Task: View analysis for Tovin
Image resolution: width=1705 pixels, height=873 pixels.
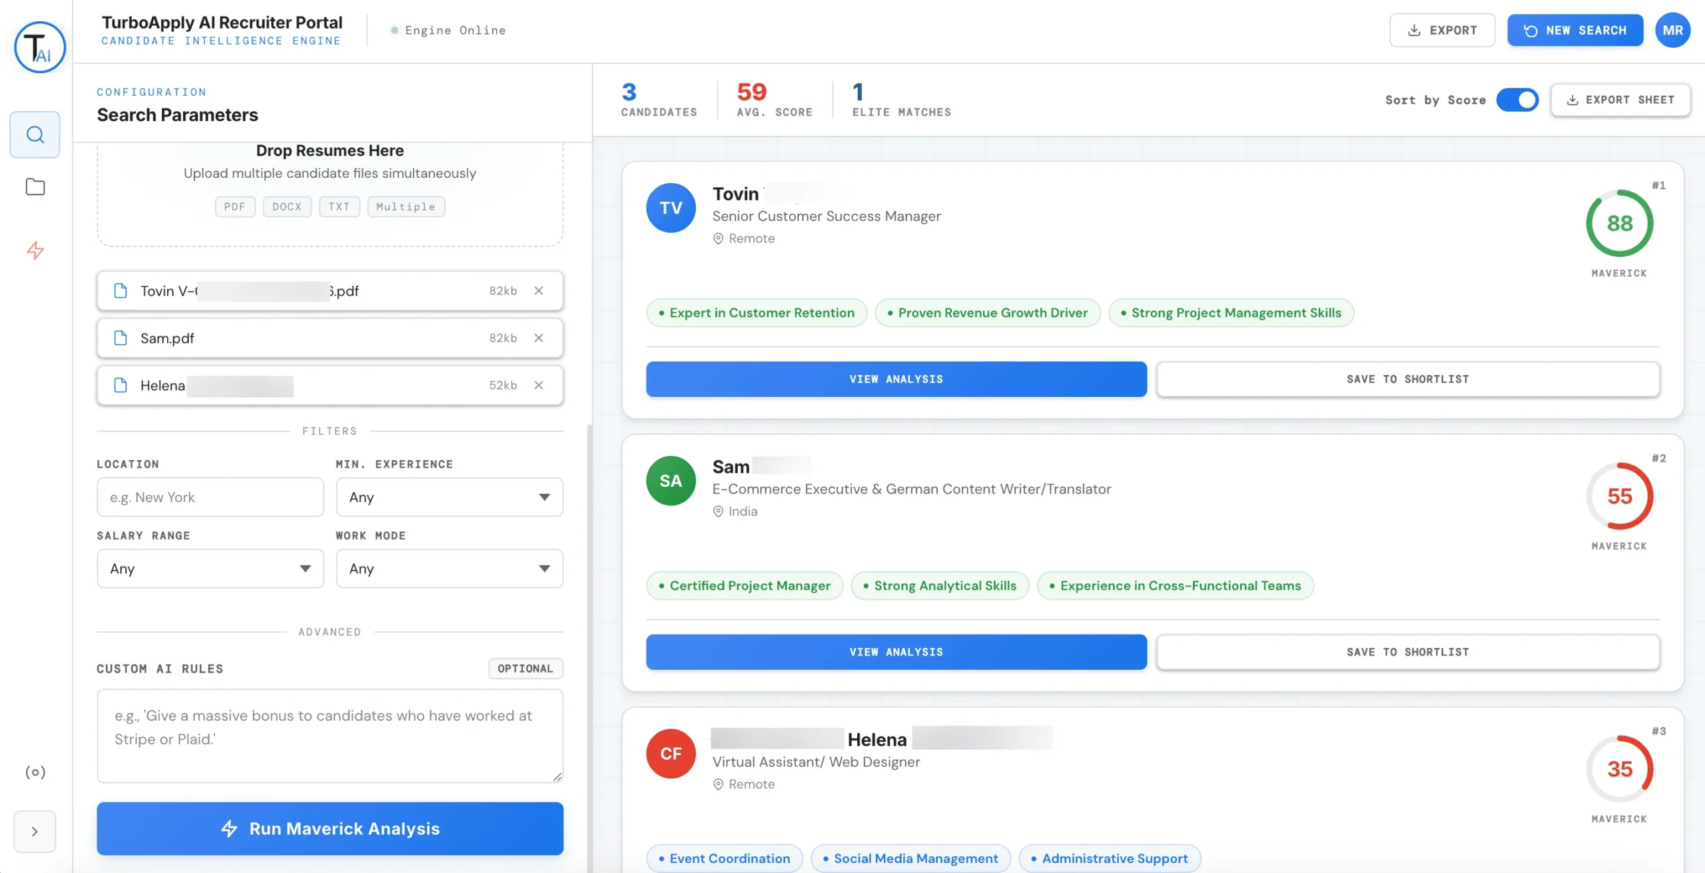Action: [896, 379]
